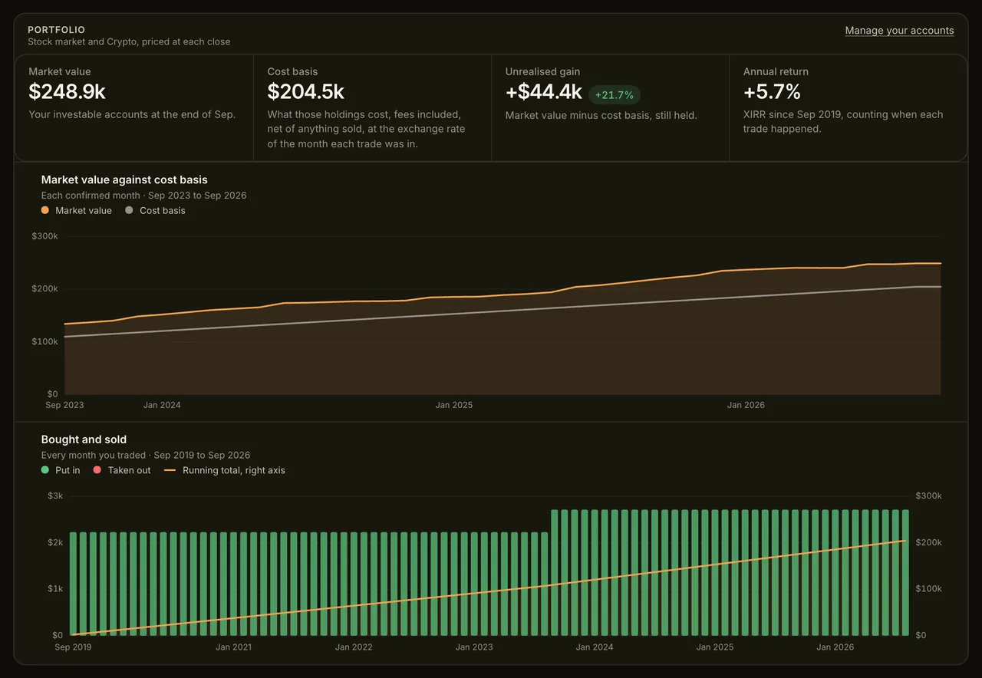Click the "Unrealised gain" card label
Image resolution: width=982 pixels, height=678 pixels.
pos(542,71)
